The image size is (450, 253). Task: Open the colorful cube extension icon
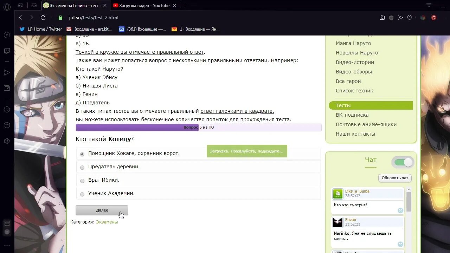coord(423,18)
